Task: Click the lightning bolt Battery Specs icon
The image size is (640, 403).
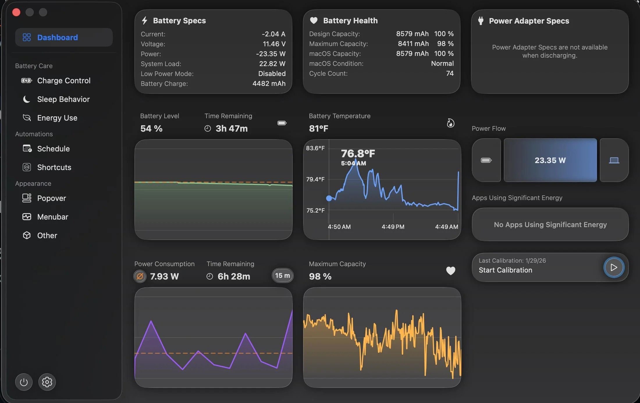Action: click(145, 20)
